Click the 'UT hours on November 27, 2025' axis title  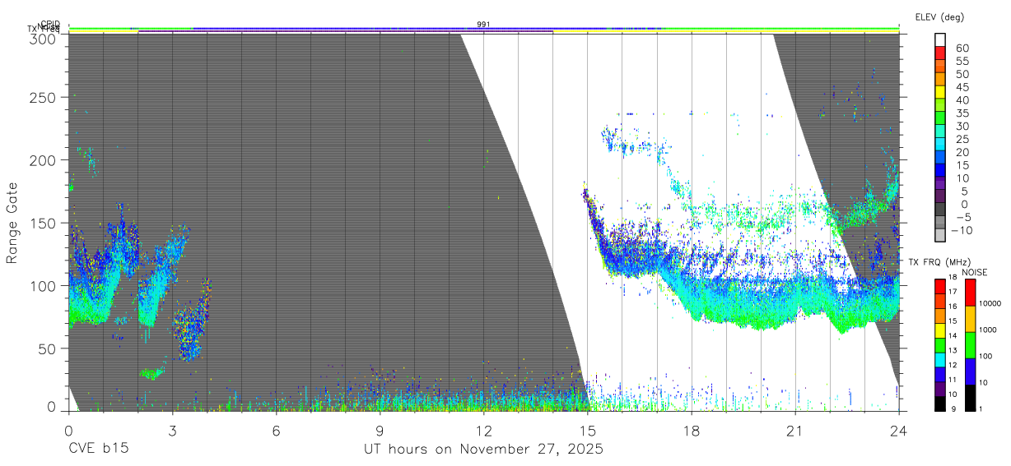(x=483, y=450)
